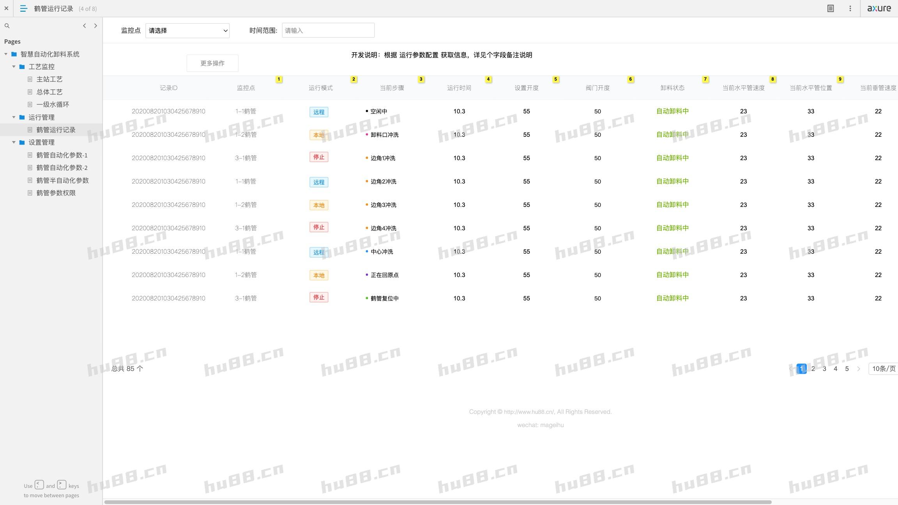The width and height of the screenshot is (898, 505).
Task: Click the Axure logo
Action: pos(879,8)
